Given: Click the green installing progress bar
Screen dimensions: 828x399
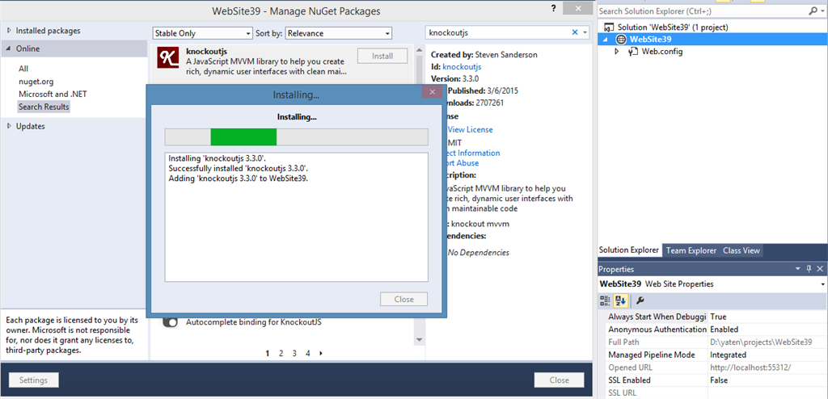Looking at the screenshot, I should click(243, 136).
